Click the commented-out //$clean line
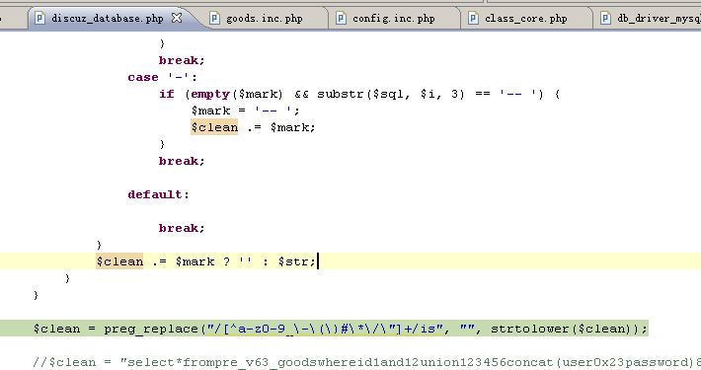This screenshot has width=701, height=370. (366, 362)
